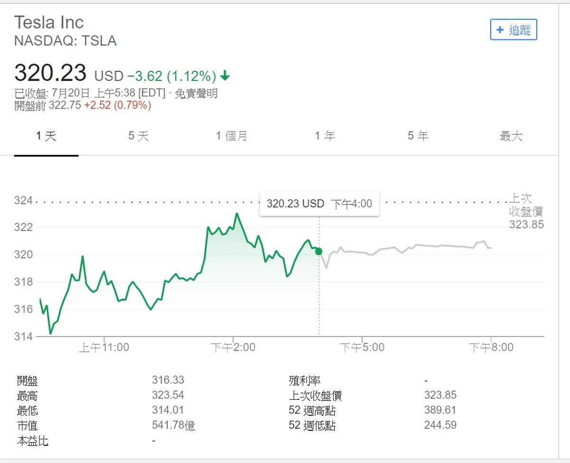The width and height of the screenshot is (570, 463).
Task: Show the 1 年 chart range
Action: click(x=324, y=136)
